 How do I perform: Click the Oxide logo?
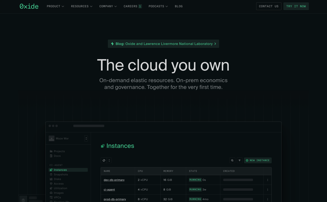tap(29, 6)
